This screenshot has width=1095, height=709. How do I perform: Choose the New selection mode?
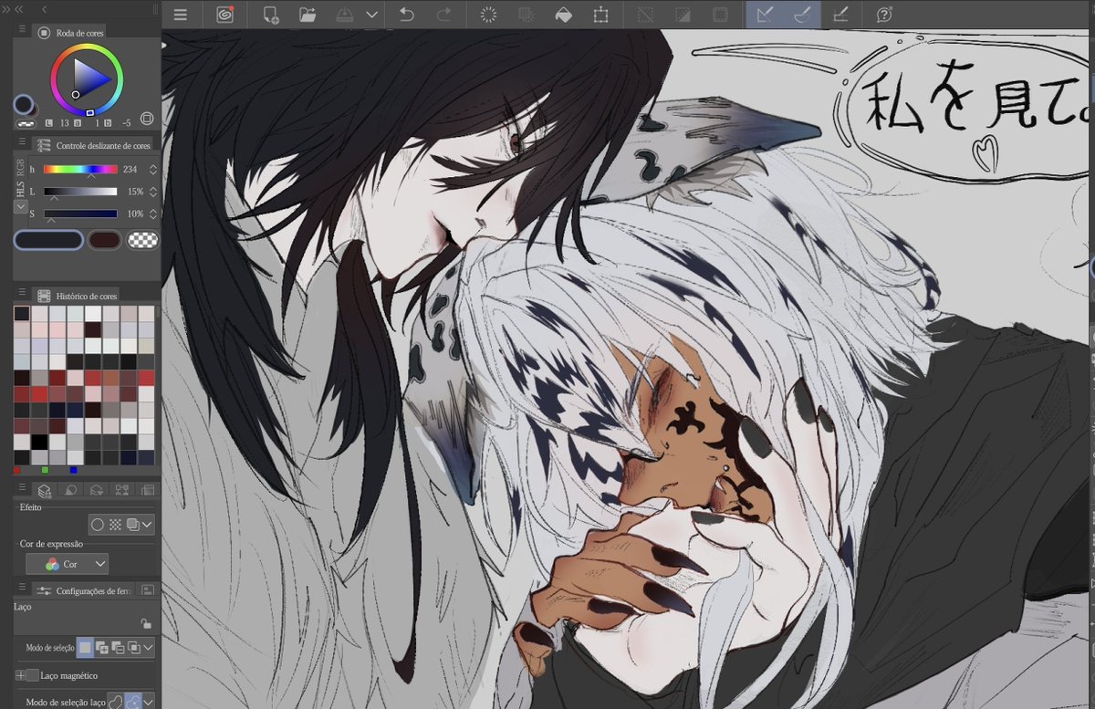pyautogui.click(x=85, y=648)
